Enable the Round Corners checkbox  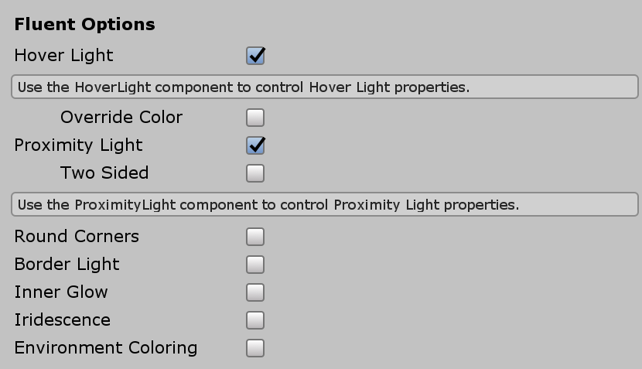[x=255, y=237]
